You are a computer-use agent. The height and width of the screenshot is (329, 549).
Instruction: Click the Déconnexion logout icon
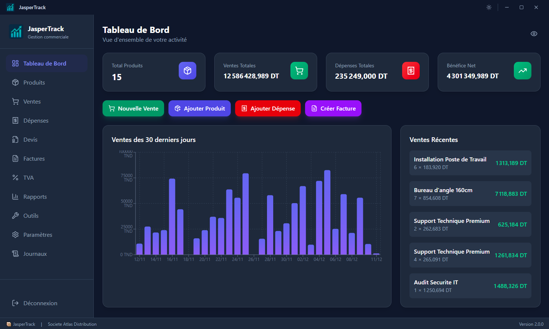pos(15,303)
